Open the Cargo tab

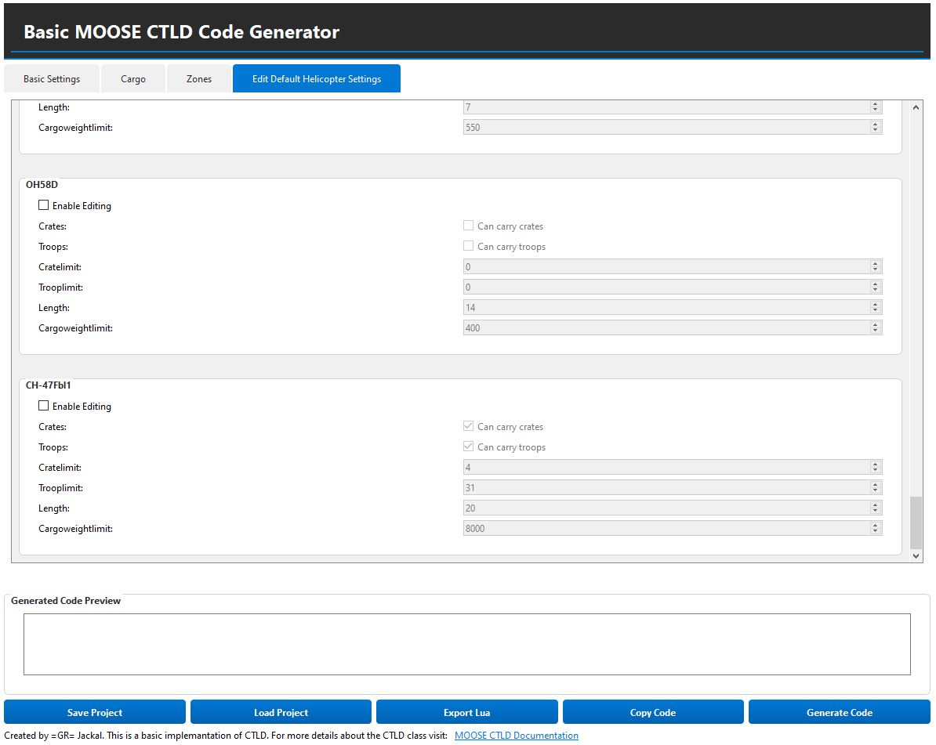click(133, 79)
